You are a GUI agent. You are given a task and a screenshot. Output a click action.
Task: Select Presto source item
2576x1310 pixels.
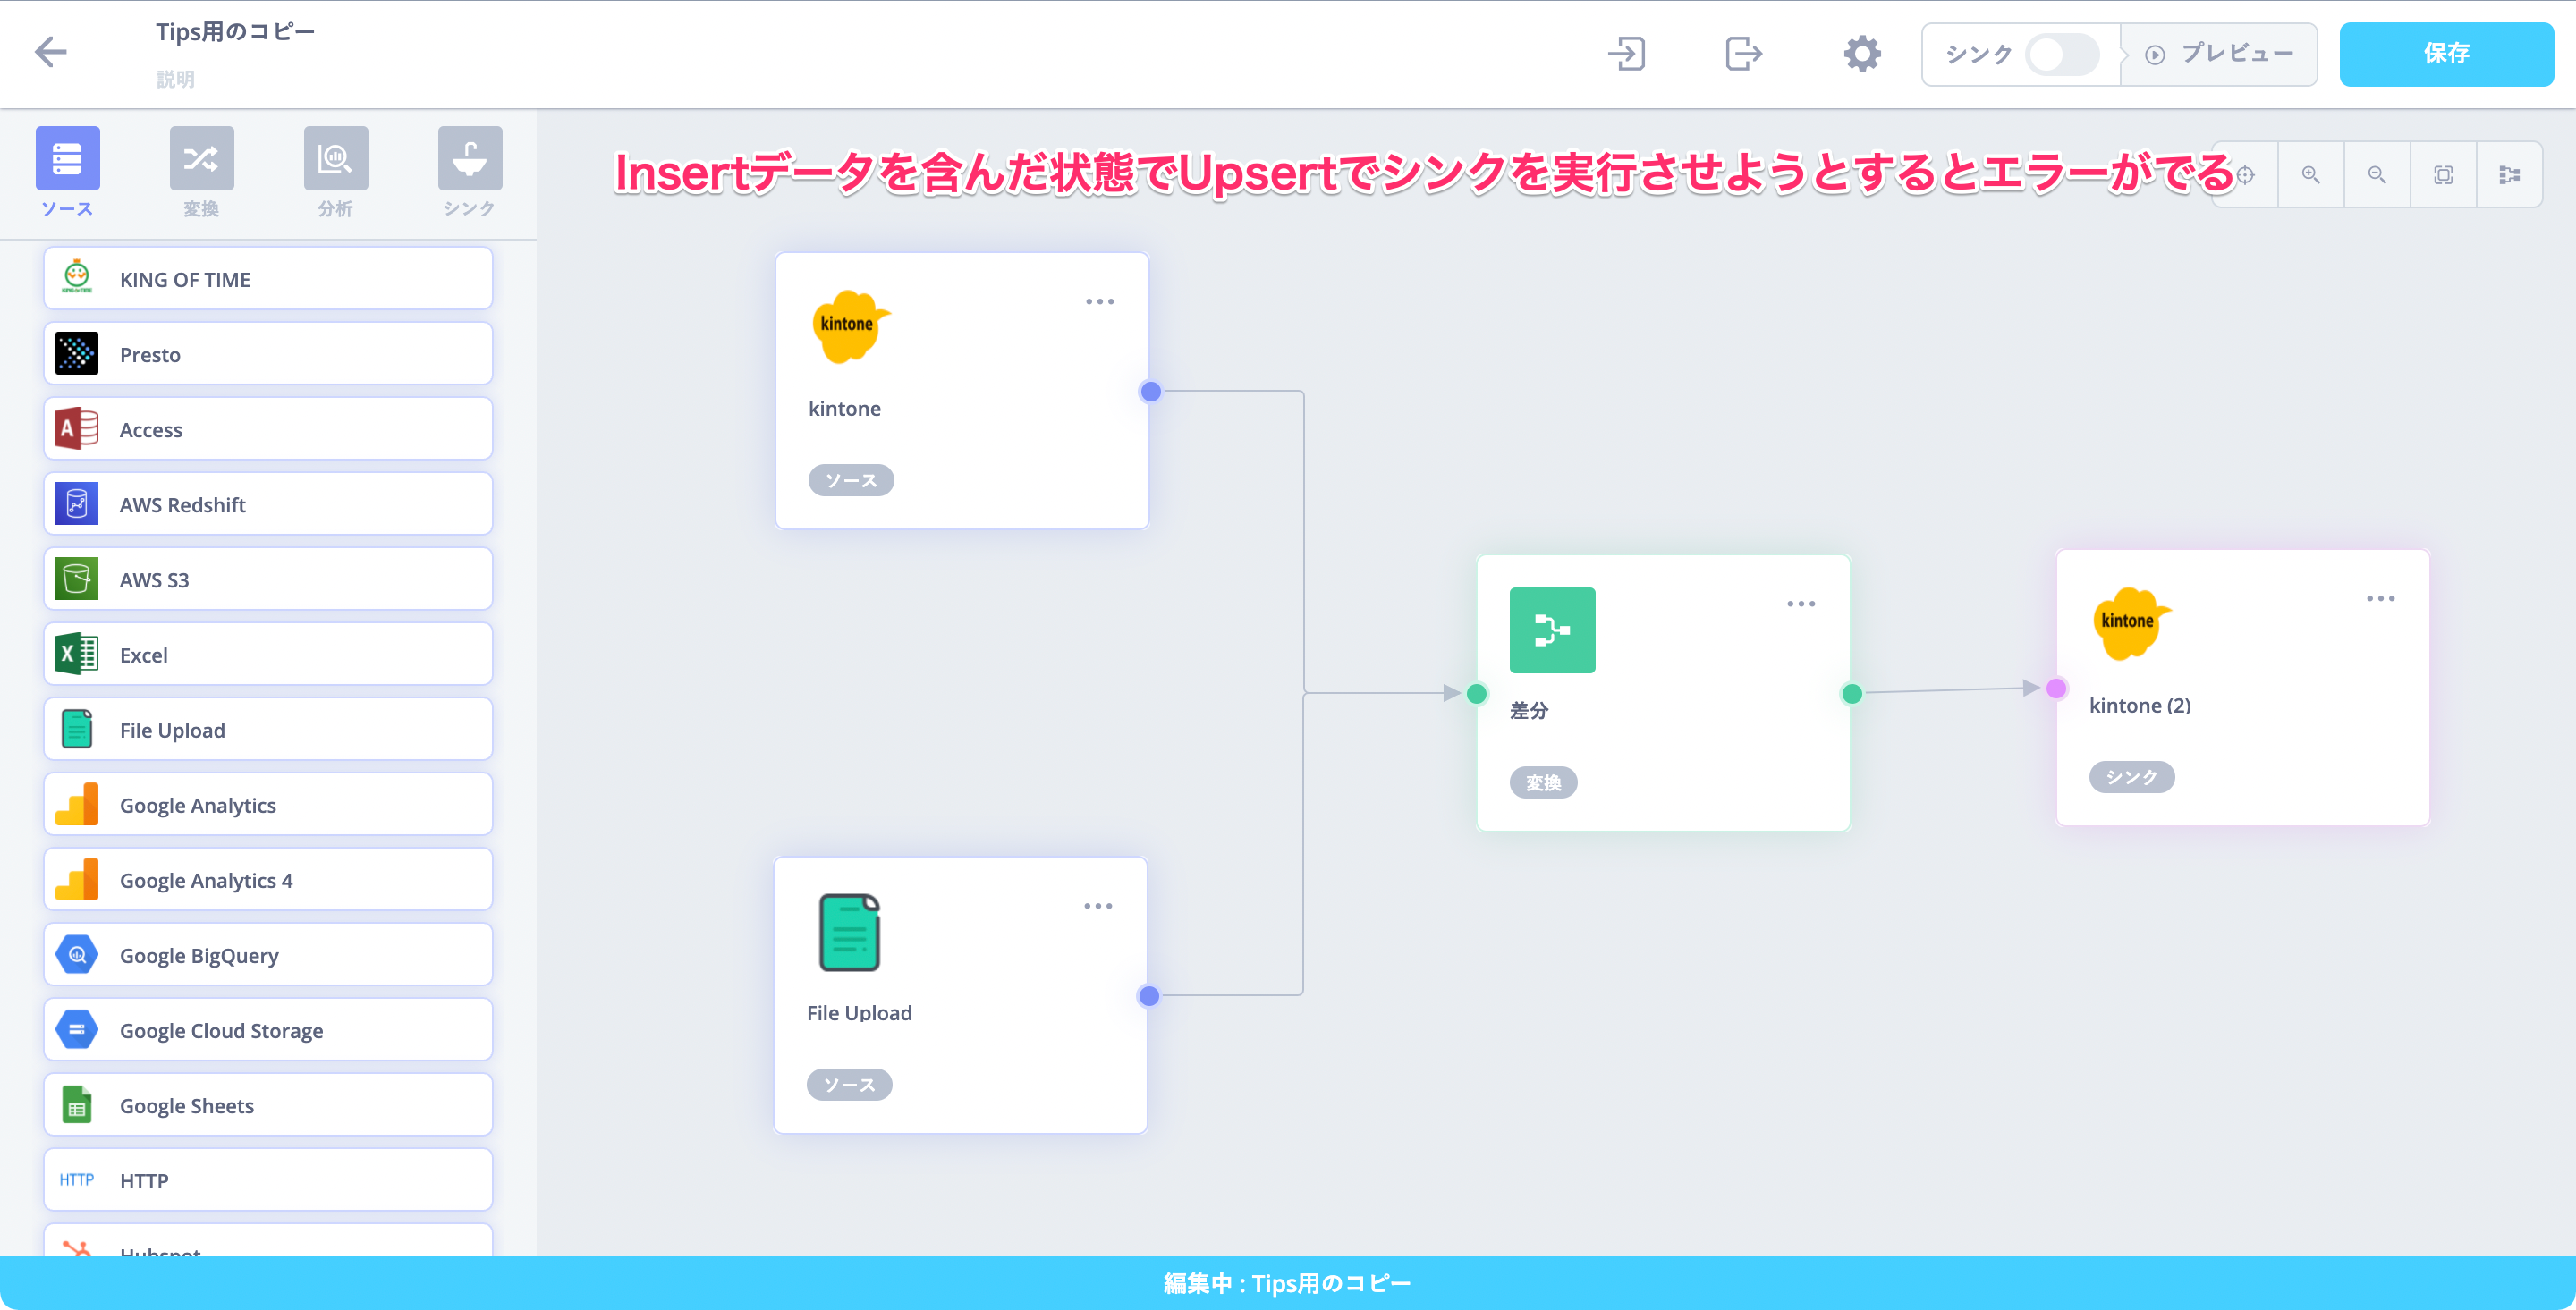tap(268, 354)
